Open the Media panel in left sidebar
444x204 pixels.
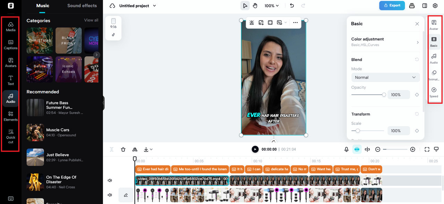[11, 27]
